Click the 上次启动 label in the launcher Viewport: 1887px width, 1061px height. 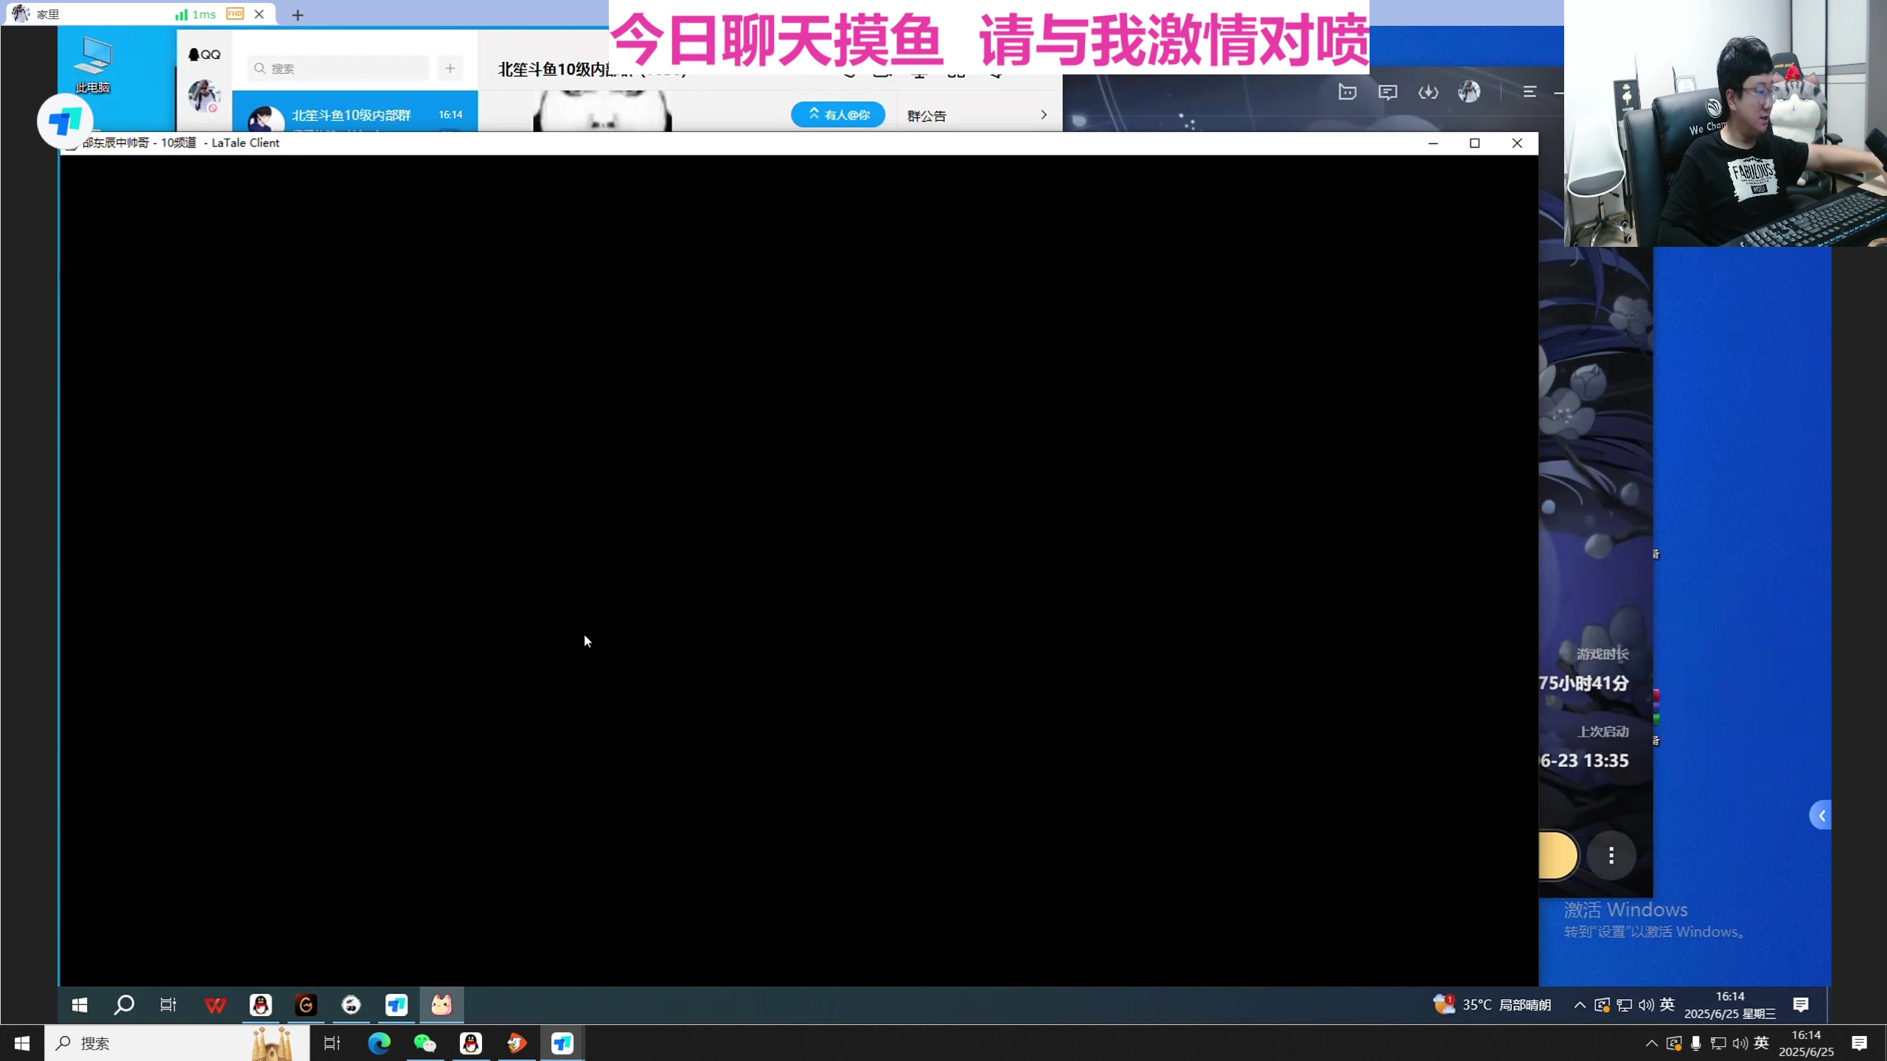[x=1602, y=732]
